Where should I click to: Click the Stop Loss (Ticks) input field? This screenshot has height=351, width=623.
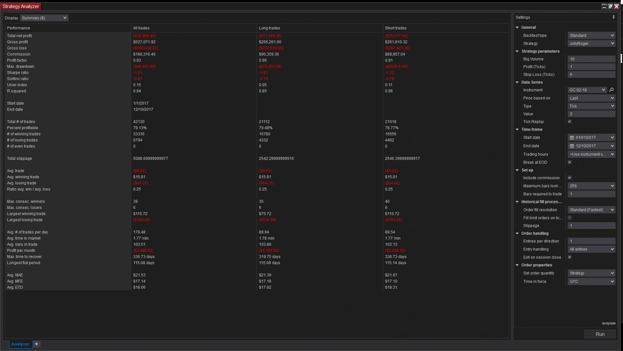click(x=591, y=75)
